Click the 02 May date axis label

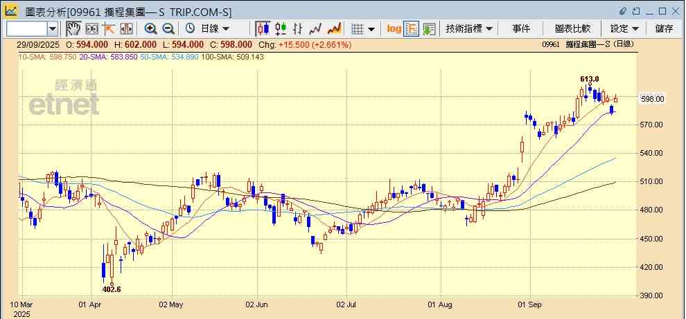[x=170, y=304]
